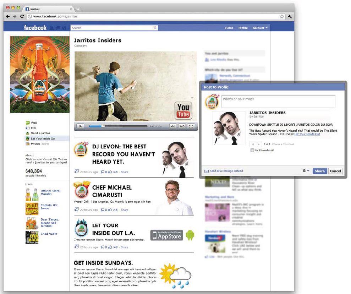Open the Photos section in sidebar
Screen dimensions: 351x294
[x=35, y=144]
